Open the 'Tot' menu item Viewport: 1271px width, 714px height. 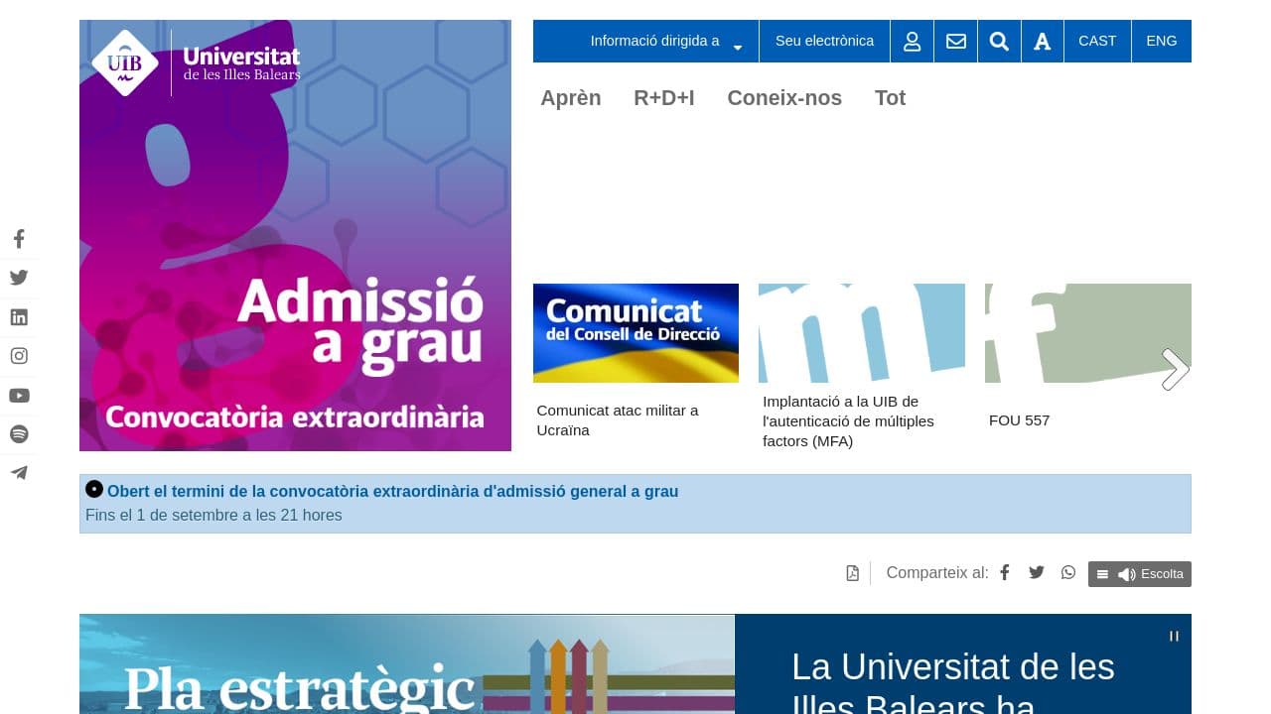tap(890, 98)
